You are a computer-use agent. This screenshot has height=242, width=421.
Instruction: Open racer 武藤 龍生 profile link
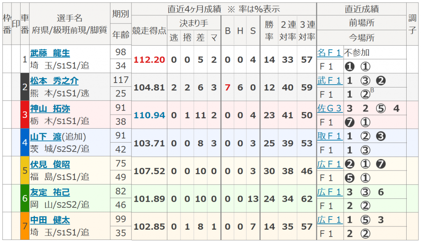point(50,53)
